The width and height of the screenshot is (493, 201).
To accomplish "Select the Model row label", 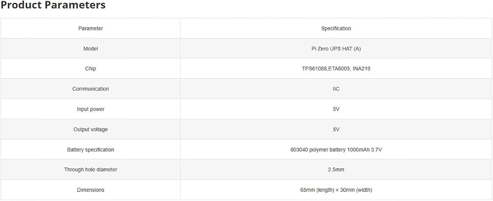I will [x=90, y=49].
